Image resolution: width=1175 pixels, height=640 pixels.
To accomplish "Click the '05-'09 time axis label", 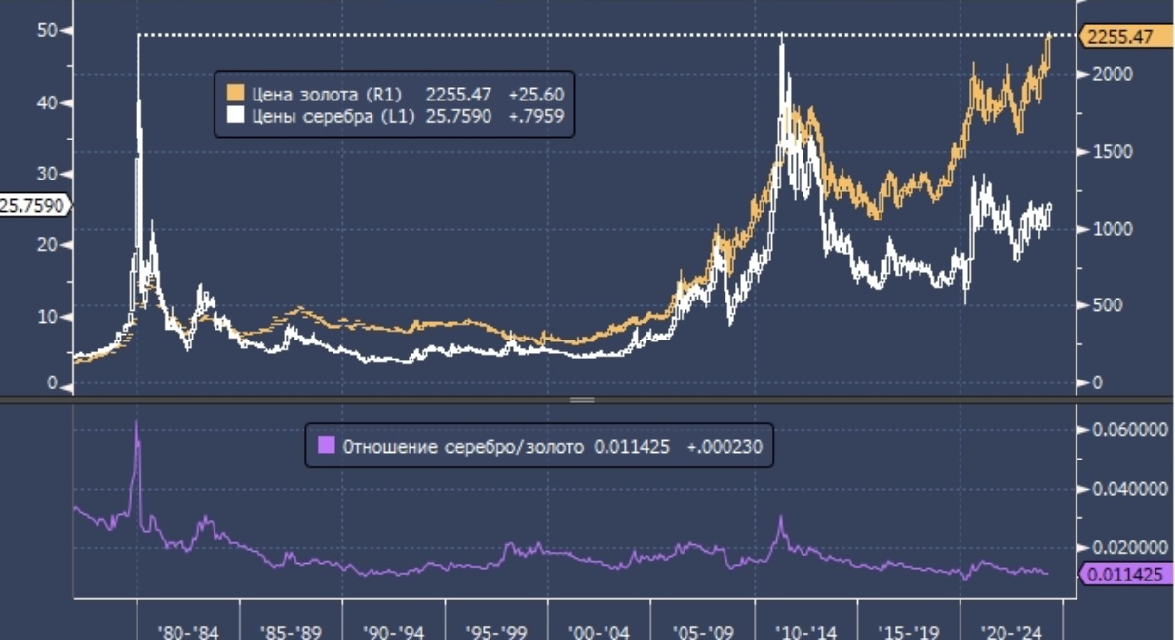I will [702, 631].
